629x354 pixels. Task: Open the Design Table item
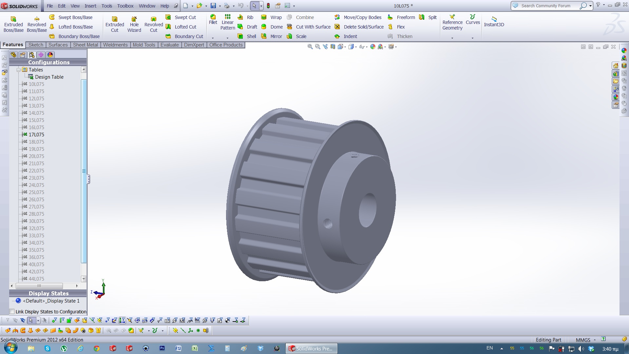click(x=46, y=77)
